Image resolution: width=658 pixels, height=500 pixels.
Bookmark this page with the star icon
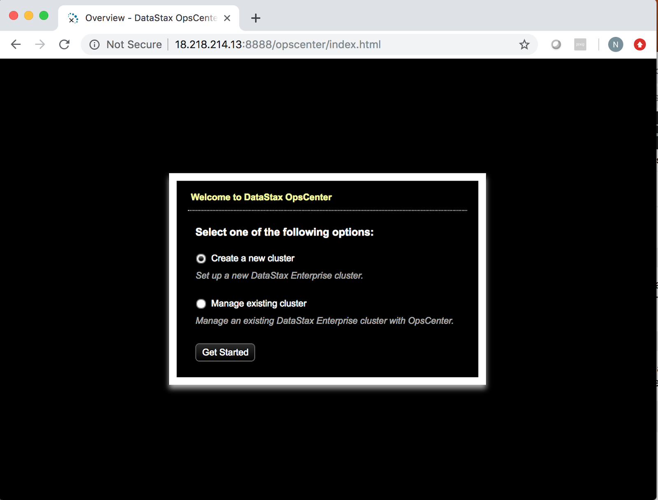click(524, 44)
